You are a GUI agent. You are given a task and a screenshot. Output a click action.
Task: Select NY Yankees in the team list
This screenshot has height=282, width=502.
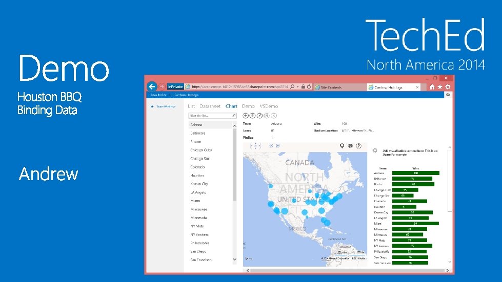click(x=211, y=234)
